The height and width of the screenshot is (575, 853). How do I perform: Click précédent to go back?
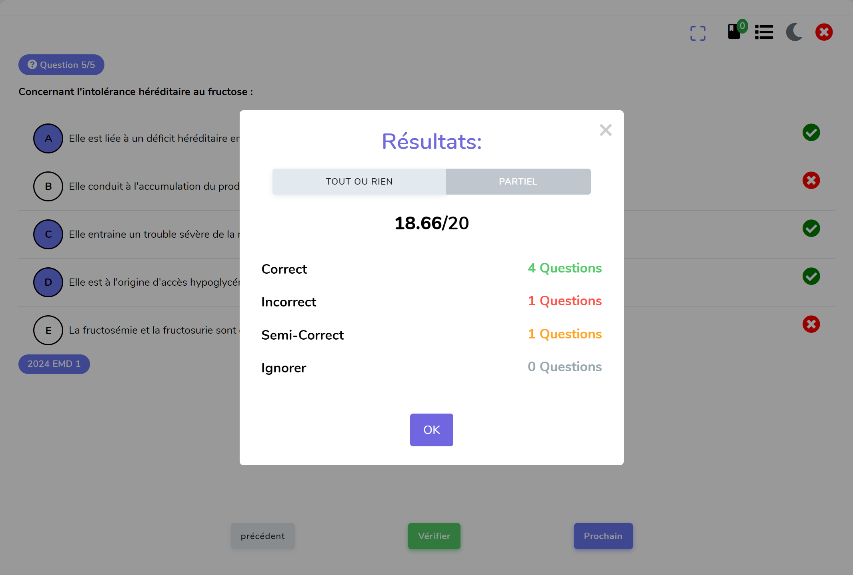coord(263,536)
